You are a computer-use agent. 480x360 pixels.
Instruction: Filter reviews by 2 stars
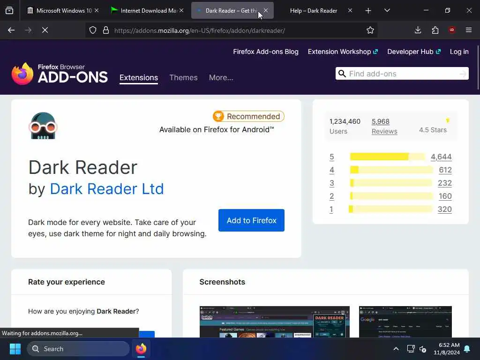point(331,196)
